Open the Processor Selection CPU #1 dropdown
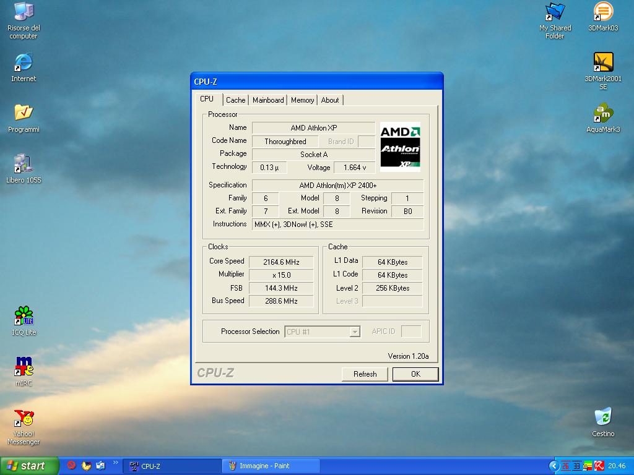Screen dimensions: 634x475 click(322, 332)
